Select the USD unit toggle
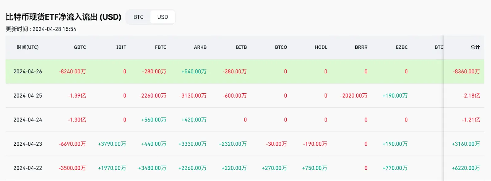 (x=163, y=17)
